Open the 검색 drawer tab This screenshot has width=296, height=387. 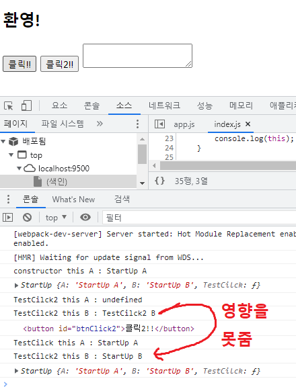[x=122, y=199]
